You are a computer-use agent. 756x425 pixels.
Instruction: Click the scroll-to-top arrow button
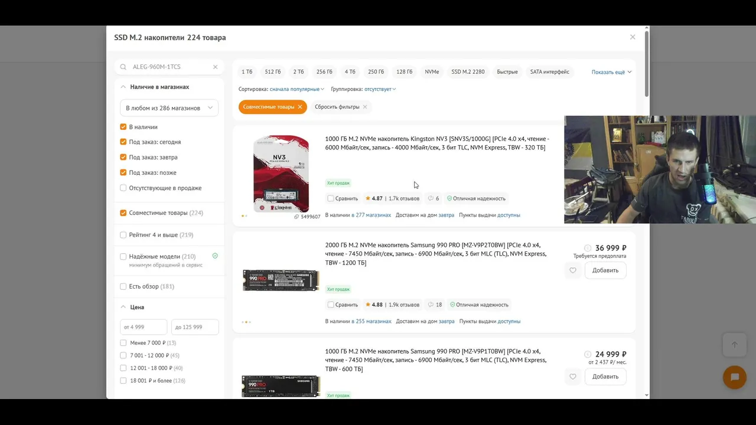(735, 345)
